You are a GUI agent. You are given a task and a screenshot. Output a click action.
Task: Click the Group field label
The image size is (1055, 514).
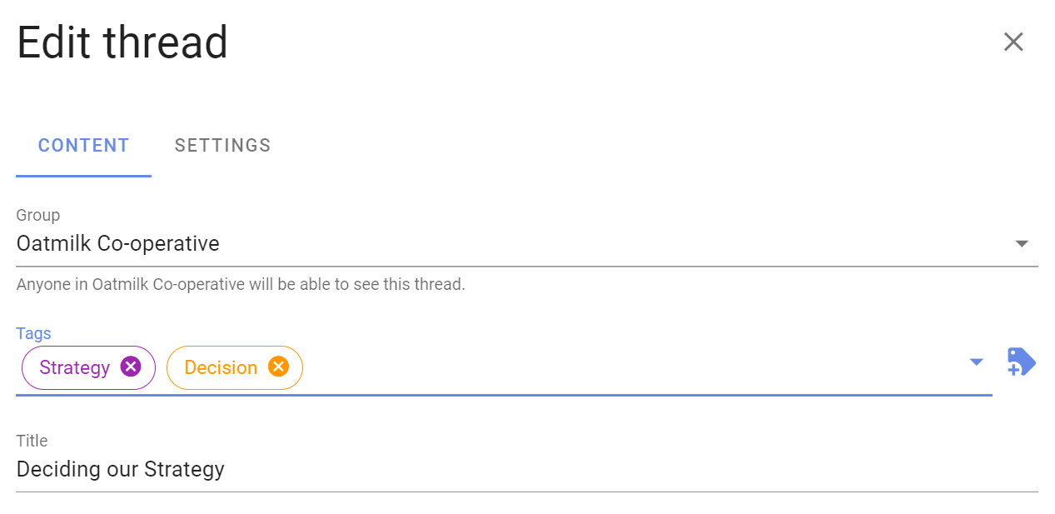point(38,215)
